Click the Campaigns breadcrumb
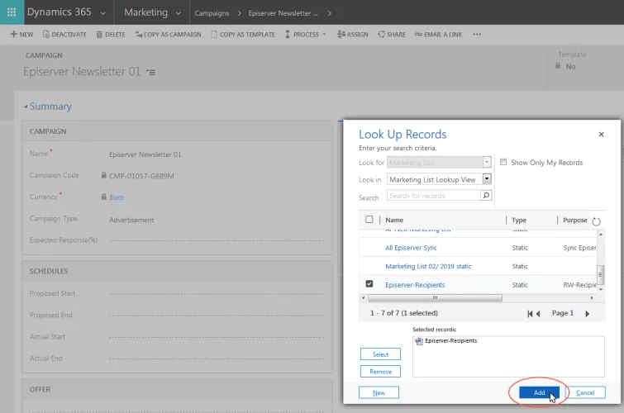The image size is (624, 413). click(212, 13)
